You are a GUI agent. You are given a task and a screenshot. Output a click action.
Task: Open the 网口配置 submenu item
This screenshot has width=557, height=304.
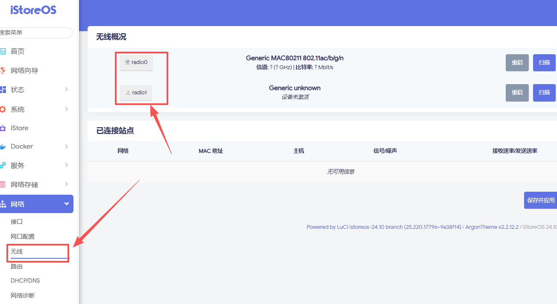pos(23,237)
